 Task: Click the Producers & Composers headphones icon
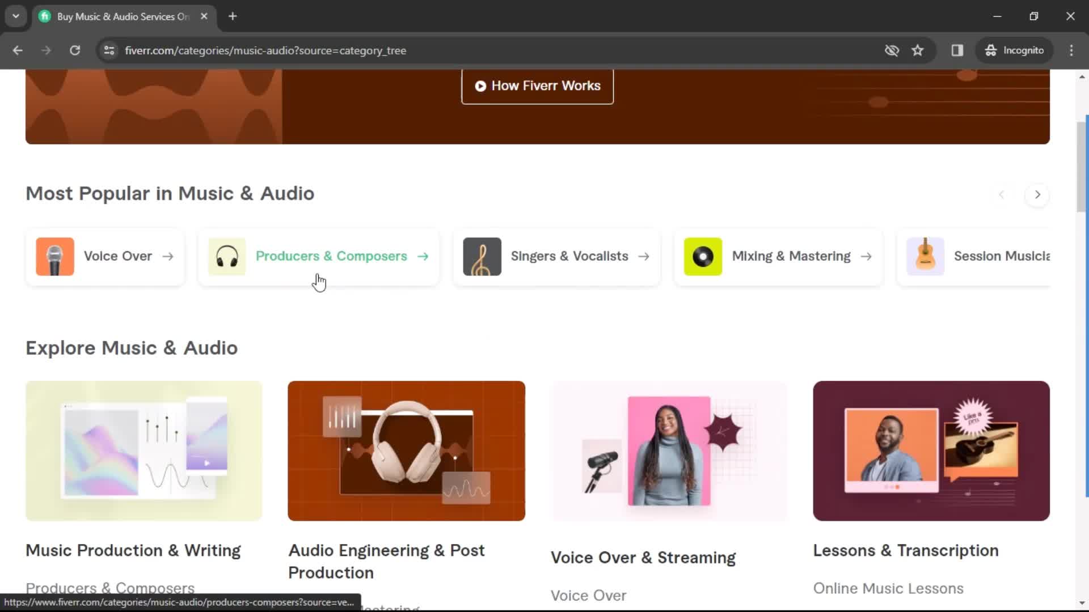point(227,256)
